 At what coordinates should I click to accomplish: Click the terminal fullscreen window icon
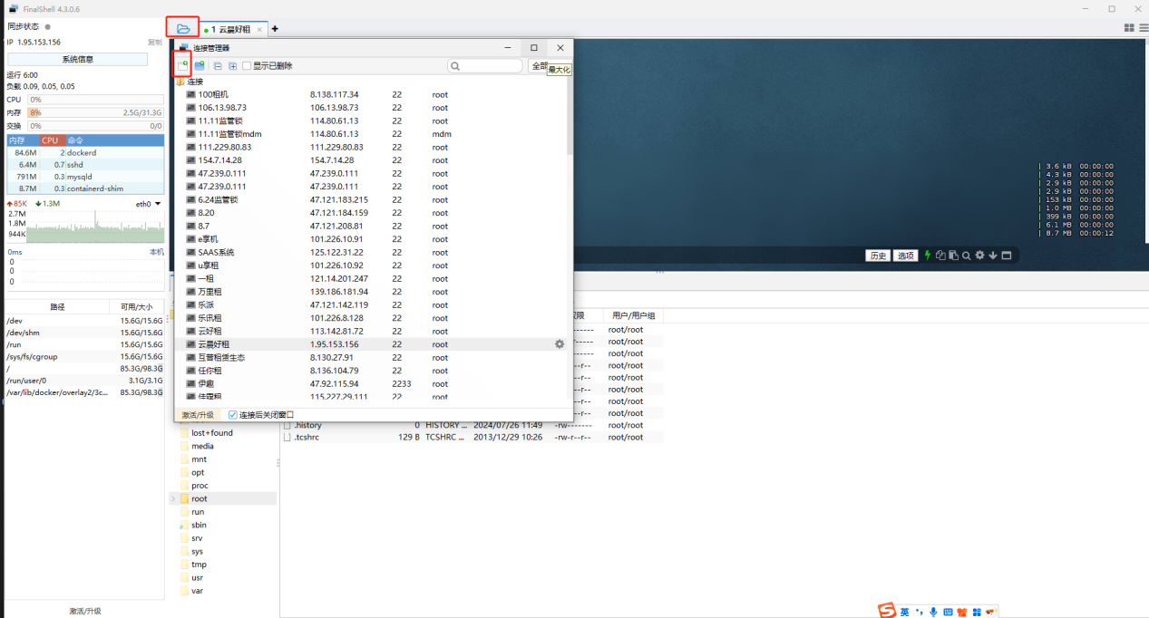(x=1006, y=256)
